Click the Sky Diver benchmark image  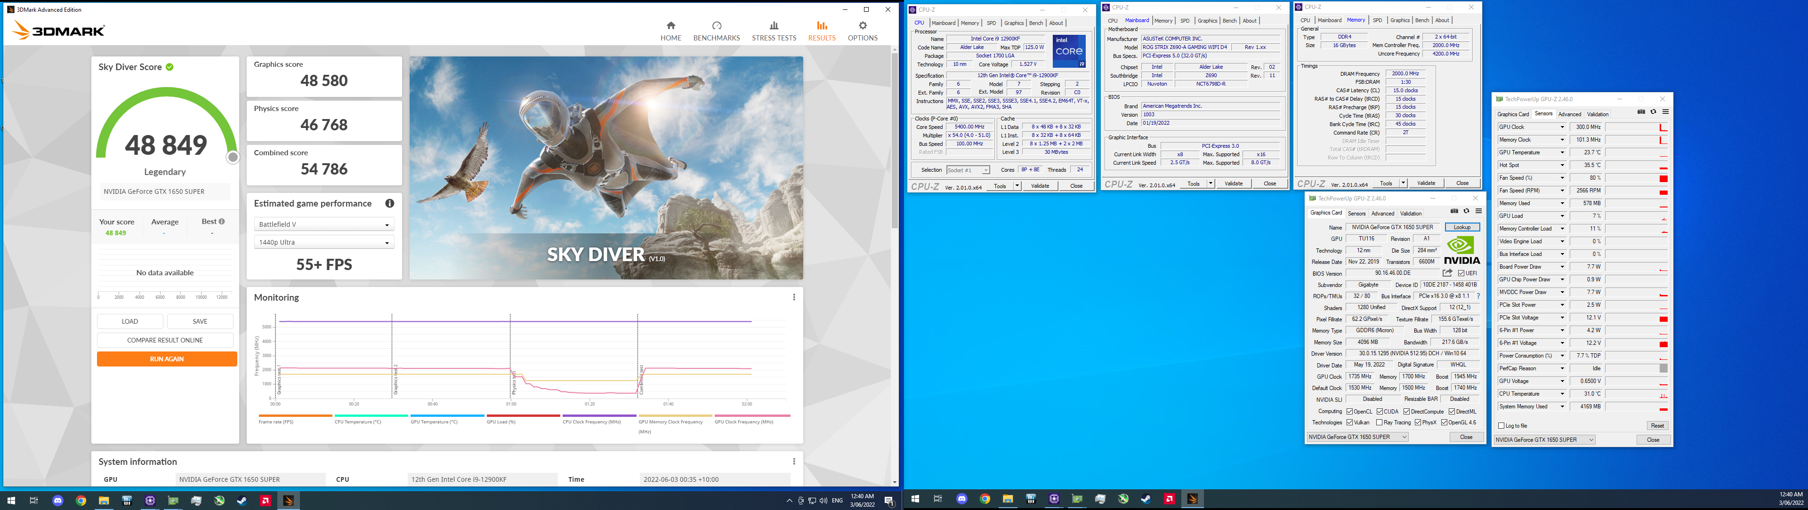click(606, 168)
